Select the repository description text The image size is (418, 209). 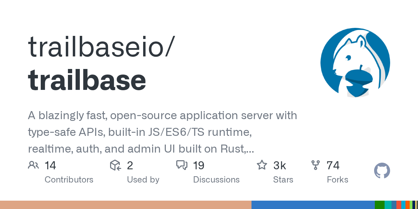click(x=162, y=132)
